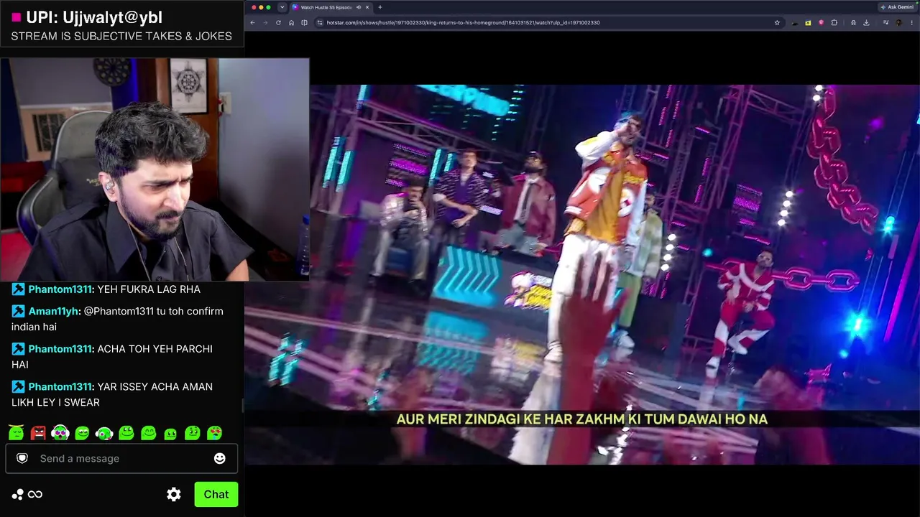Click 'STREAM IS SUBJECTIVE TAKES & JOKES' text
Screen dimensions: 920x517
point(121,36)
